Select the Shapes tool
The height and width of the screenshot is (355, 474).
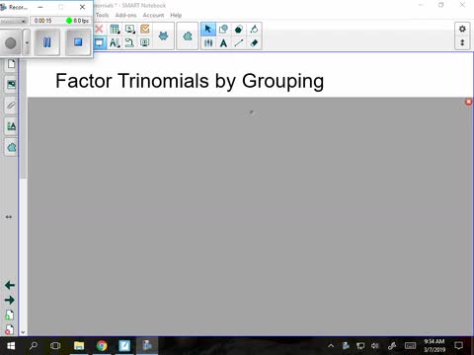pos(223,29)
